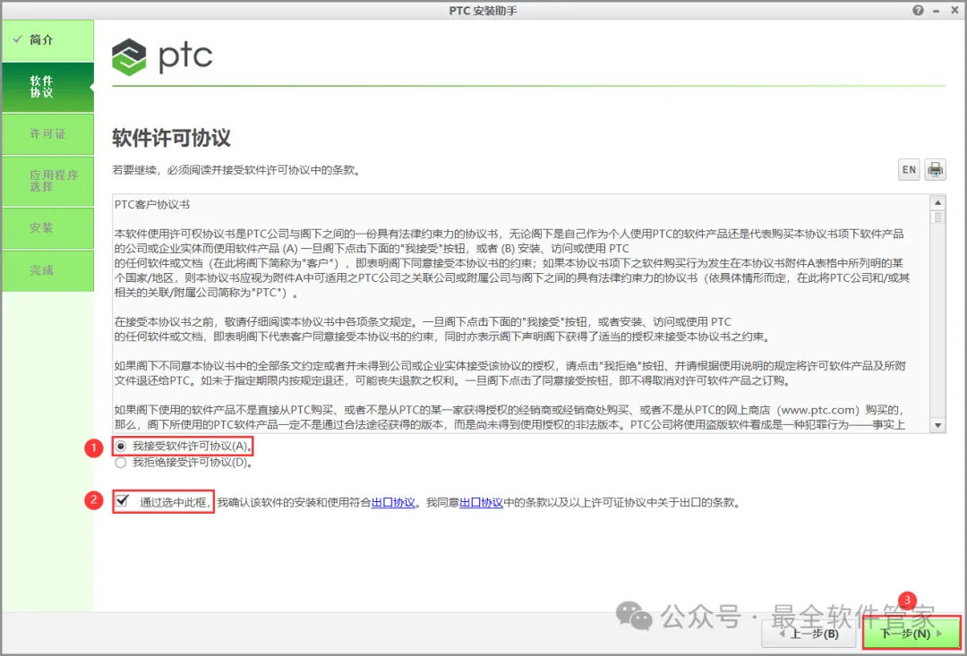
Task: Click the agreement scrollbar down arrow
Action: pyautogui.click(x=938, y=425)
